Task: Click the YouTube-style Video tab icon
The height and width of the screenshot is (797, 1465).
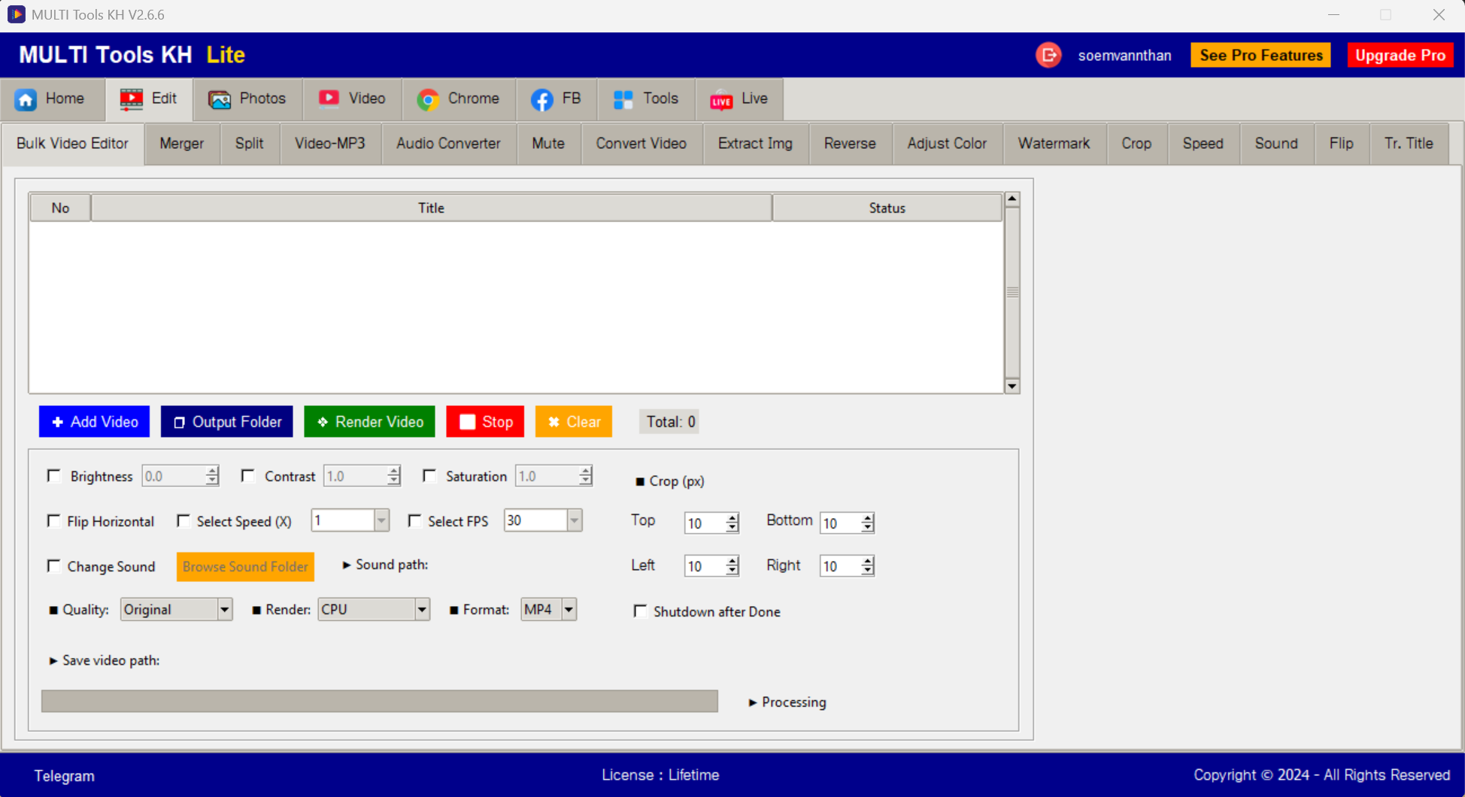Action: pyautogui.click(x=329, y=99)
